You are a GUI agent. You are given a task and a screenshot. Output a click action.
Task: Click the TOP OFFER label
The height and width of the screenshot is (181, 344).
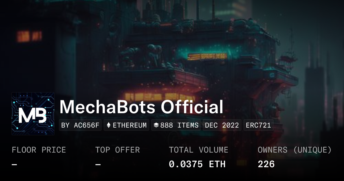point(118,150)
